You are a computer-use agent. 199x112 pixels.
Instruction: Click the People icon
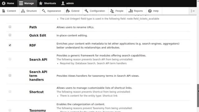click(112, 11)
